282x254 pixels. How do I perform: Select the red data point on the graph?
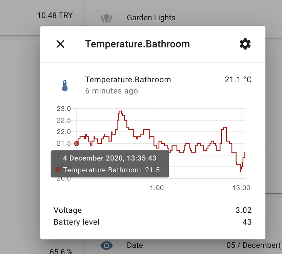click(77, 144)
